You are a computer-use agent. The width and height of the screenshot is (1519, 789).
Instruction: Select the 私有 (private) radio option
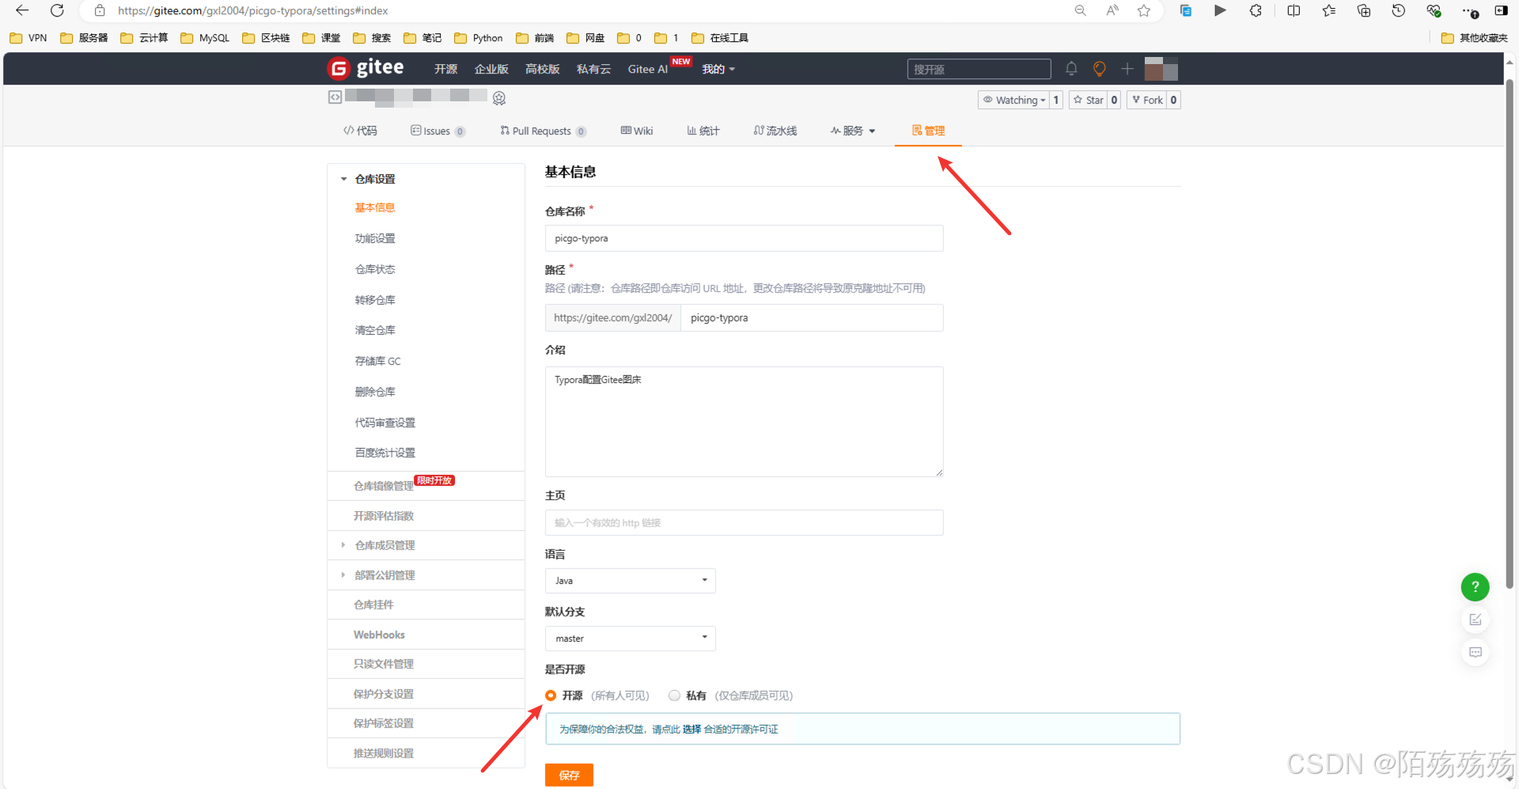pos(674,696)
